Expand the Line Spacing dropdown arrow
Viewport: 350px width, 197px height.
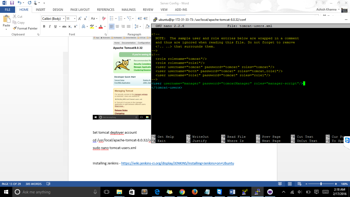click(x=140, y=26)
